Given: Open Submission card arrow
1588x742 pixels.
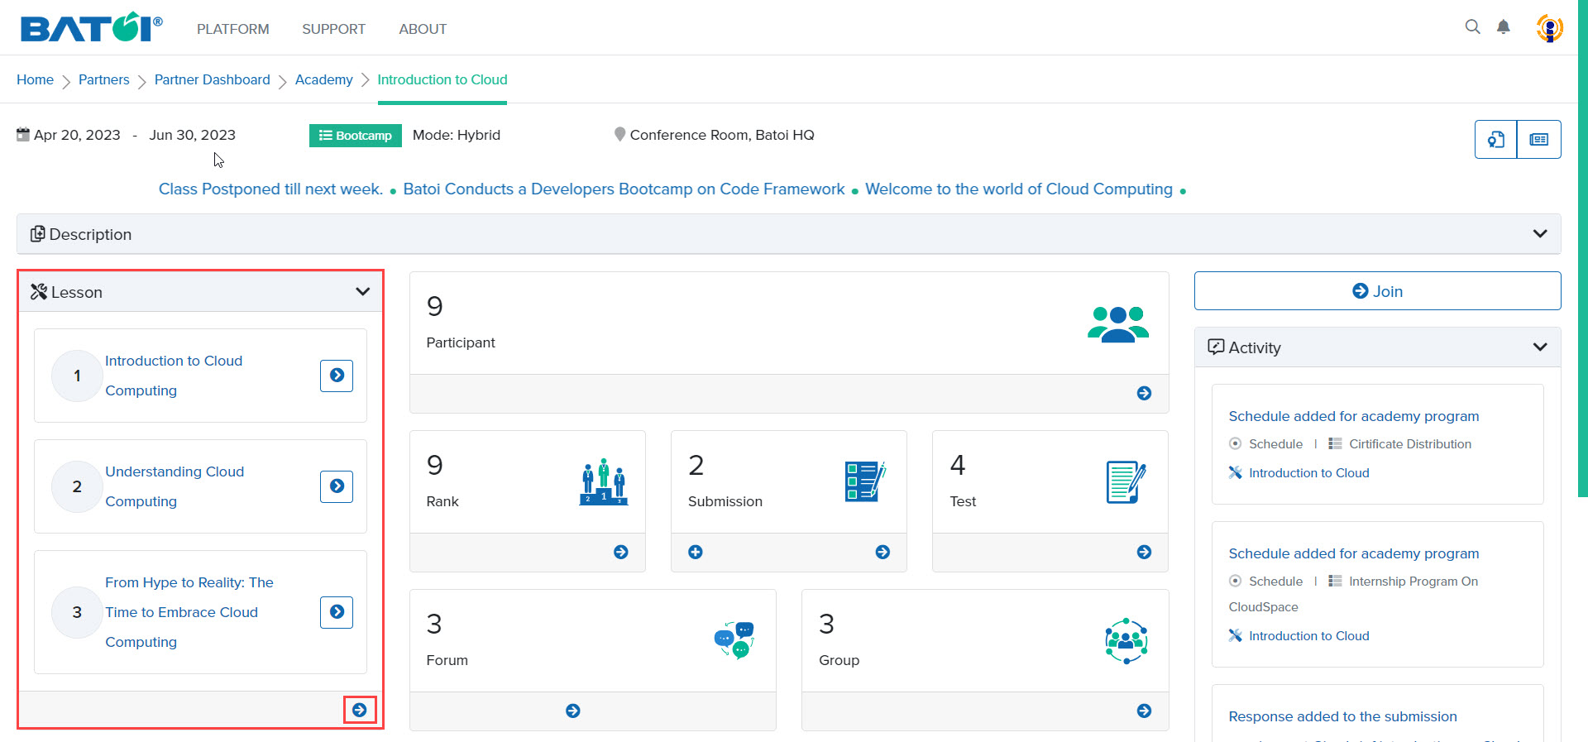Looking at the screenshot, I should [x=882, y=552].
